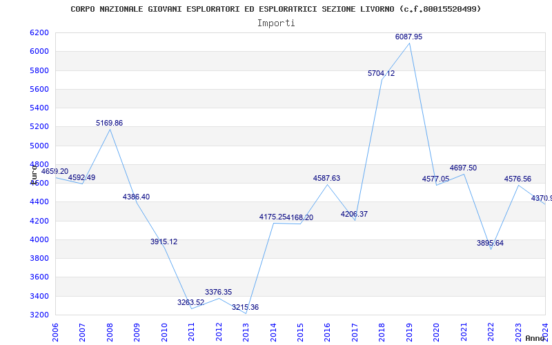552x345 pixels.
Task: Click y-axis tick 6000
Action: click(39, 51)
